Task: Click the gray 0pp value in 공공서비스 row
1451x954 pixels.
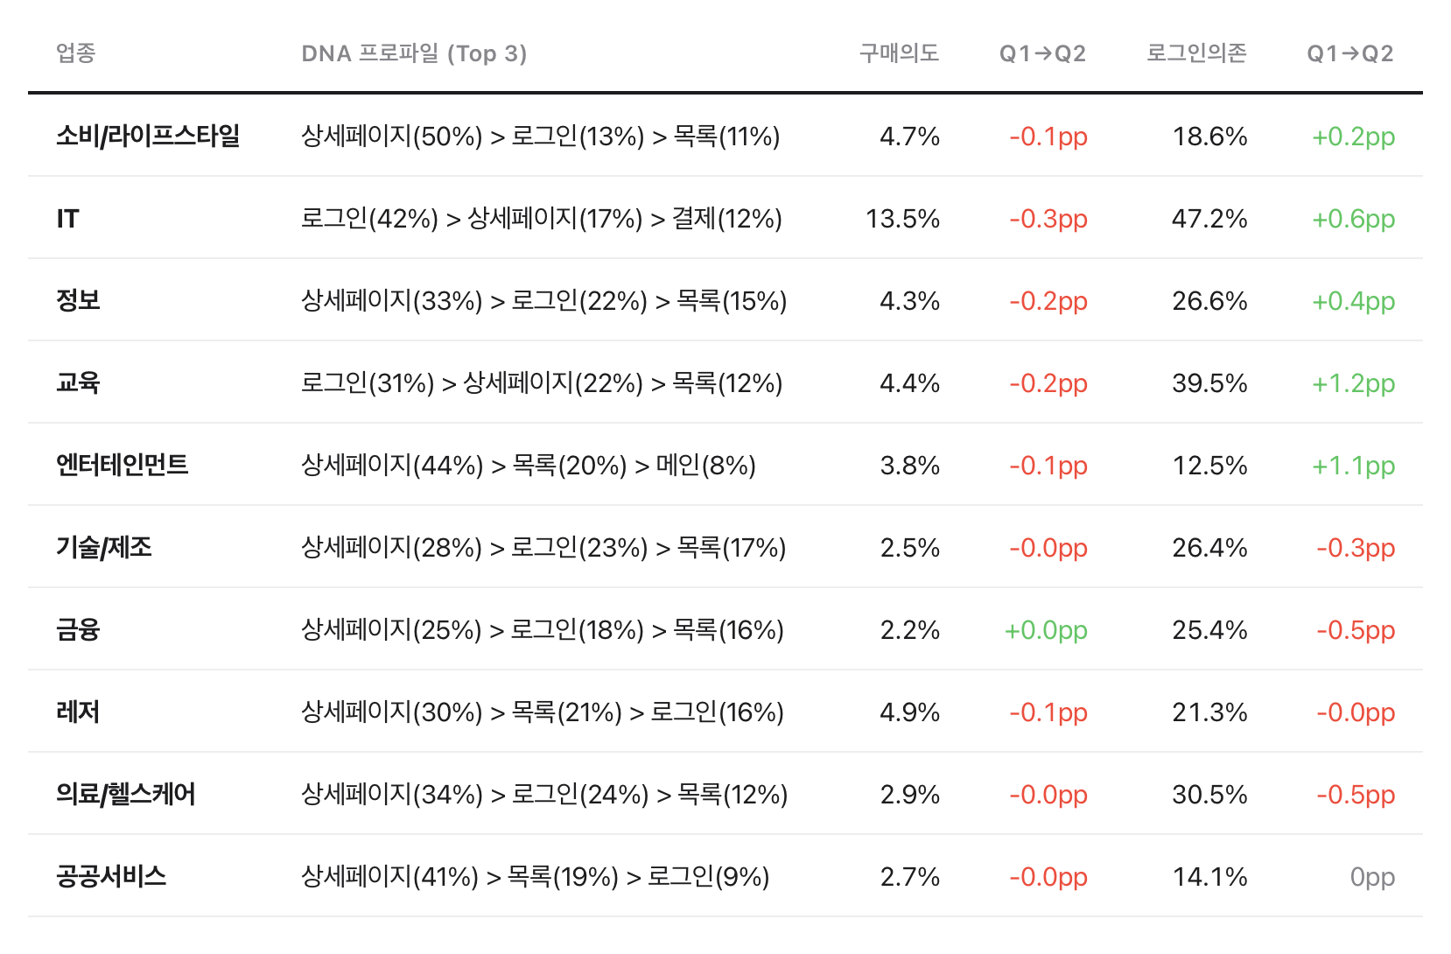Action: point(1372,877)
